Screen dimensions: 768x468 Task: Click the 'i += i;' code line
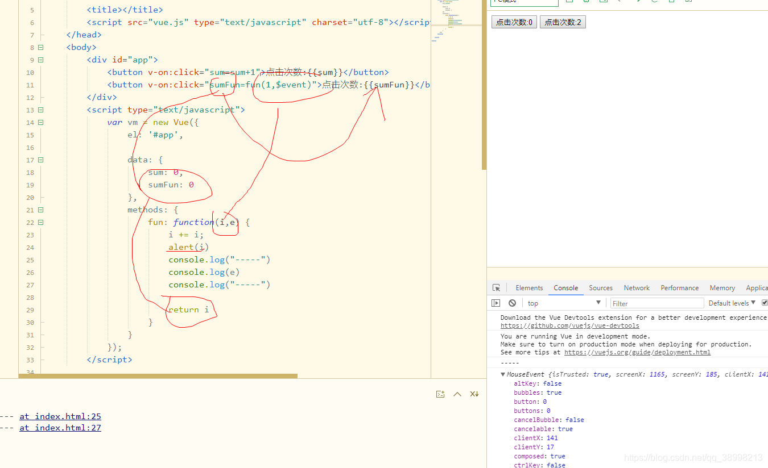pyautogui.click(x=185, y=235)
